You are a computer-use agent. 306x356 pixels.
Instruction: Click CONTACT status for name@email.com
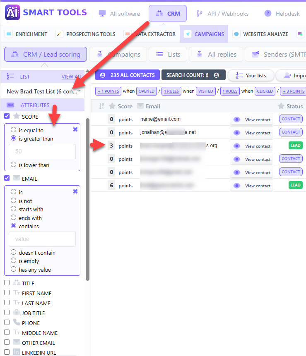291,119
